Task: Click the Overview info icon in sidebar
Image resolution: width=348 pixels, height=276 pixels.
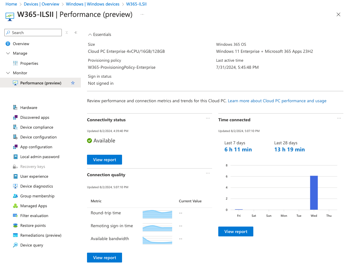Action: coord(8,44)
